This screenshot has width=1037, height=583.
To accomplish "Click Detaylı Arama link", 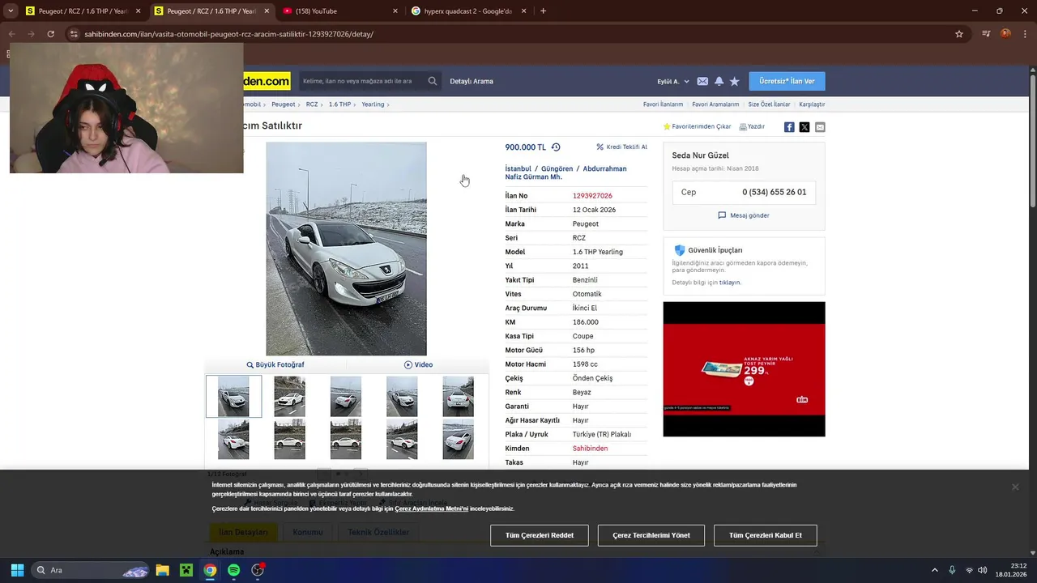I will (472, 81).
